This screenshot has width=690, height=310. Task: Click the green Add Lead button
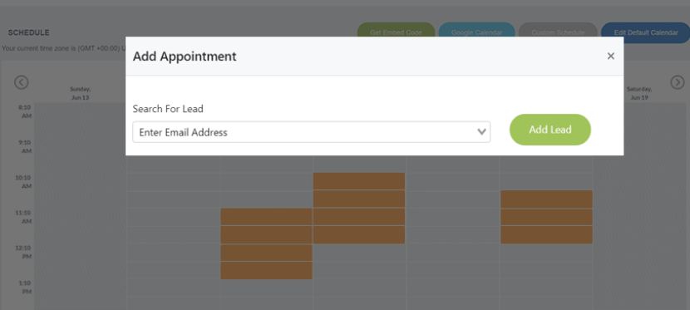(x=550, y=130)
